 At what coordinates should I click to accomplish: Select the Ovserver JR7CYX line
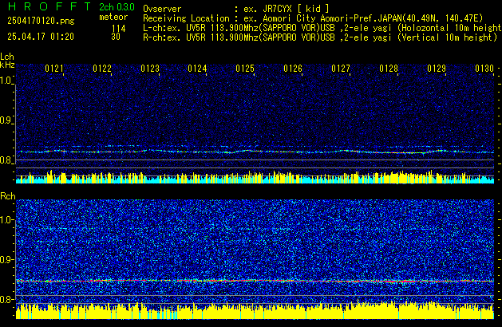[x=236, y=9]
